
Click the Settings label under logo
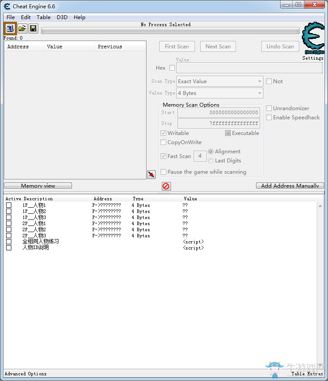click(x=313, y=58)
